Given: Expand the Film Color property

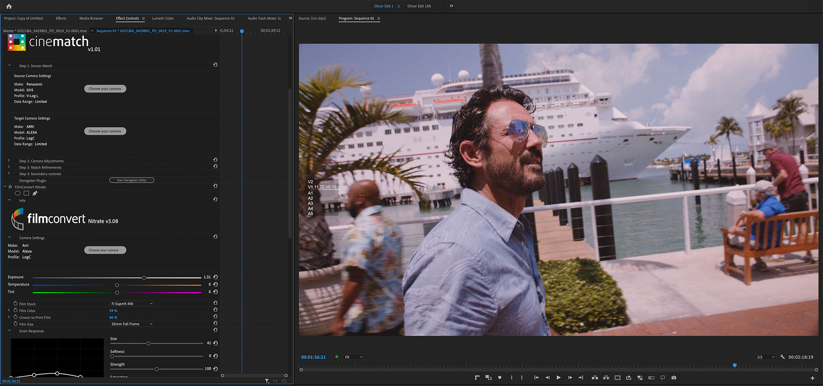Looking at the screenshot, I should (x=9, y=310).
